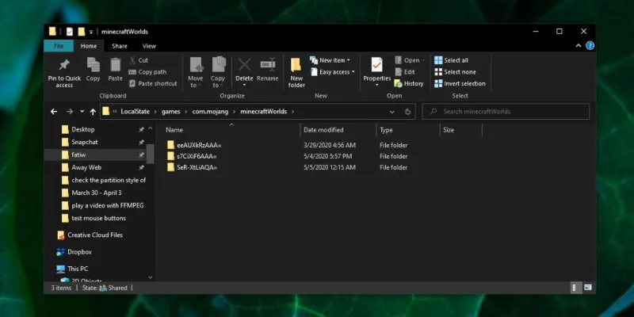Open the Properties checkmark icon
The width and height of the screenshot is (634, 317).
point(377,65)
